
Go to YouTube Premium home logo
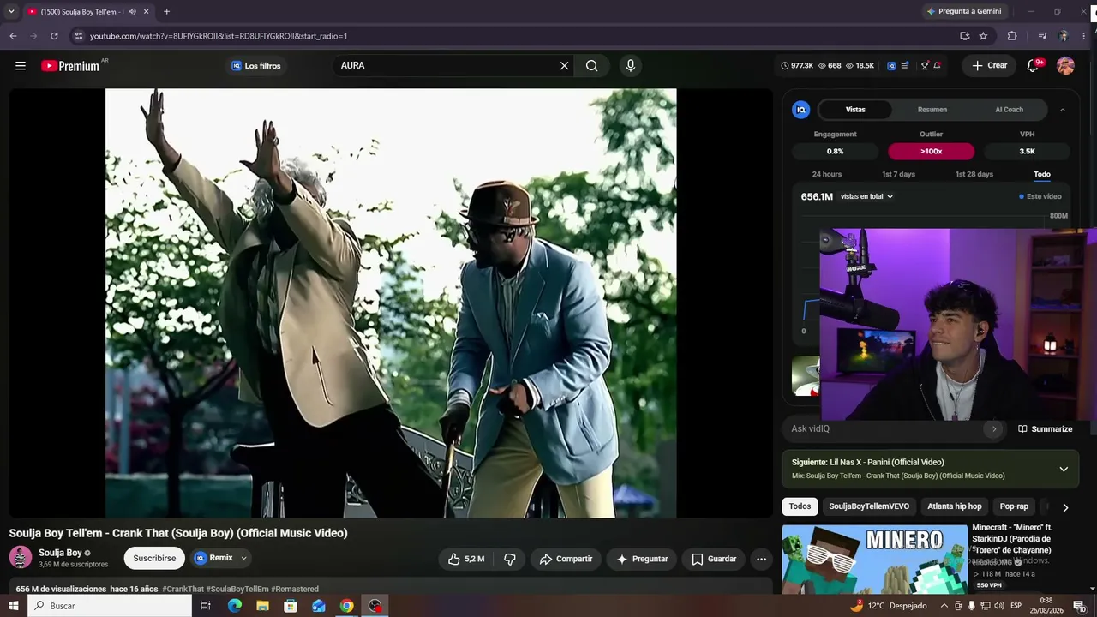(x=70, y=66)
